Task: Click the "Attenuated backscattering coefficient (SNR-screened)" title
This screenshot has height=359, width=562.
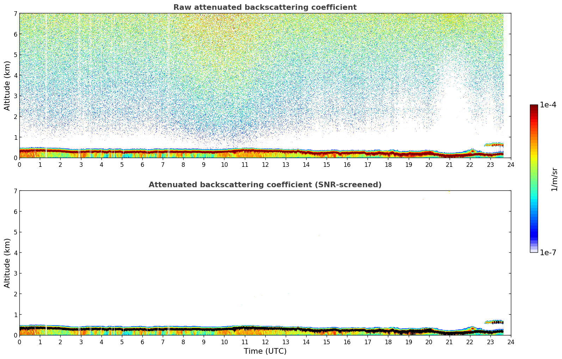Action: [265, 185]
